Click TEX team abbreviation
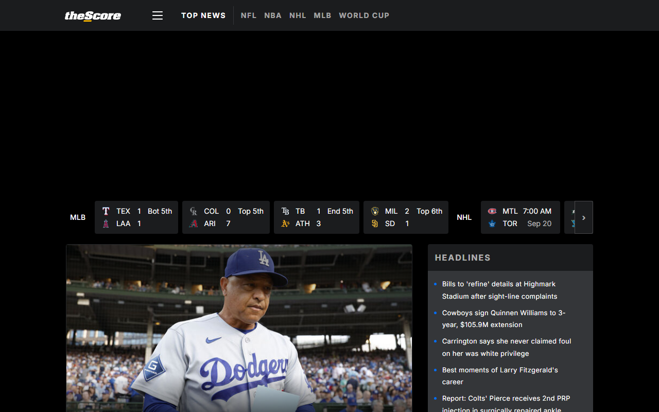The image size is (659, 412). pyautogui.click(x=123, y=211)
